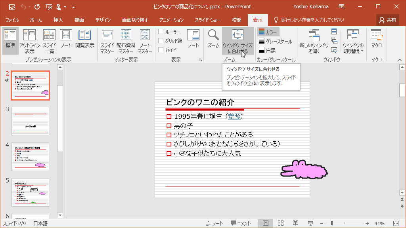Click the ズーム magnifier icon
This screenshot has height=228, width=406.
click(x=213, y=41)
